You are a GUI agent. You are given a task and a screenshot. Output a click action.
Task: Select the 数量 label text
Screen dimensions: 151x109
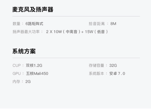pos(16,24)
